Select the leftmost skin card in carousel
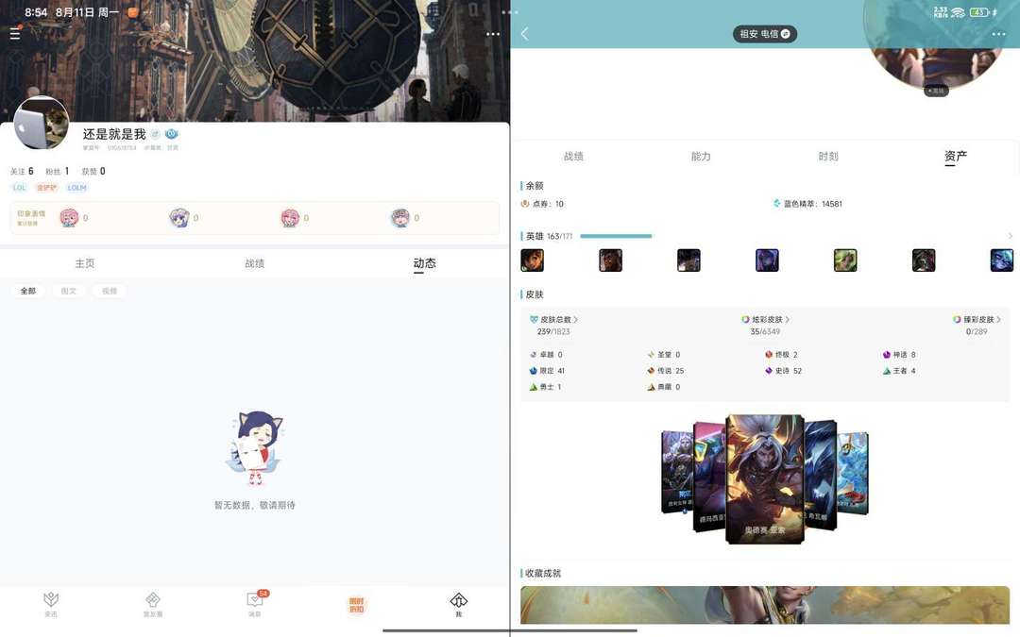 [x=676, y=473]
